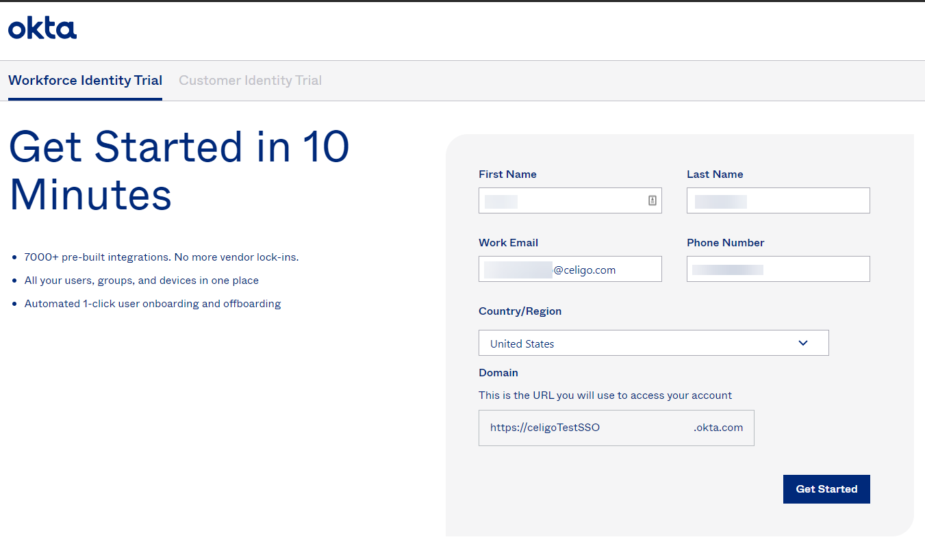This screenshot has width=925, height=546.
Task: Click the "Country/Region" label
Action: point(520,311)
